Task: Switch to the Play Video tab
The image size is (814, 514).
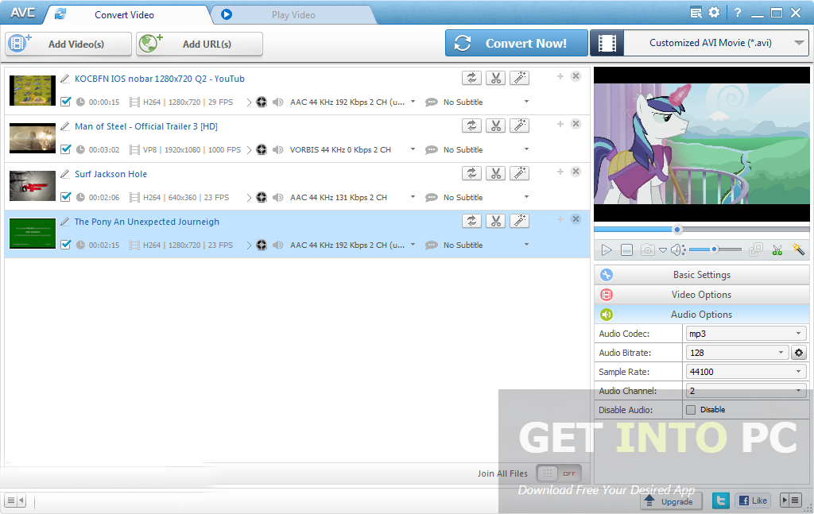Action: tap(293, 15)
